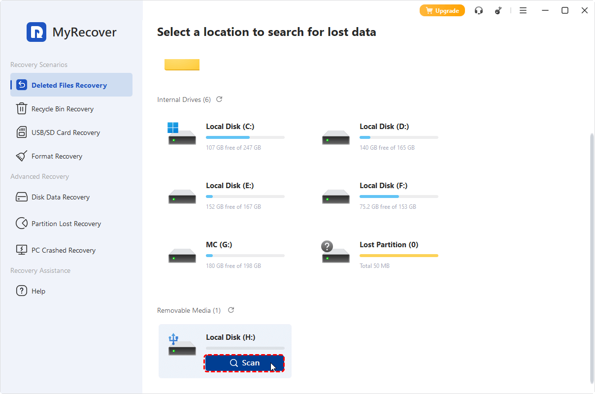This screenshot has height=394, width=595.
Task: Click the Lost Partition yellow usage bar
Action: 399,256
